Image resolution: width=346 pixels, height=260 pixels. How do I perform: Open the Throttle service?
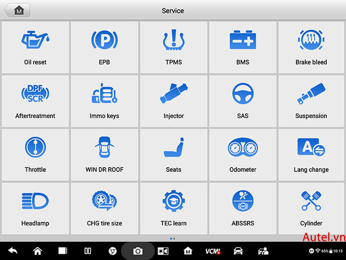point(35,155)
